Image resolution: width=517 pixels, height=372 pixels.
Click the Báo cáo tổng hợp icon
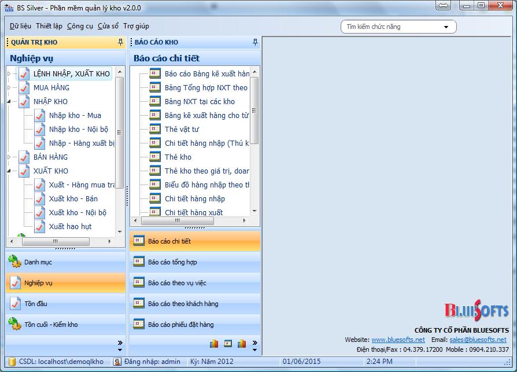pyautogui.click(x=139, y=262)
